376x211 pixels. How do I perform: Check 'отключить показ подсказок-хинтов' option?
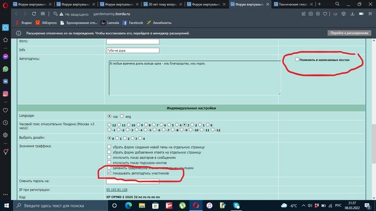click(x=109, y=162)
